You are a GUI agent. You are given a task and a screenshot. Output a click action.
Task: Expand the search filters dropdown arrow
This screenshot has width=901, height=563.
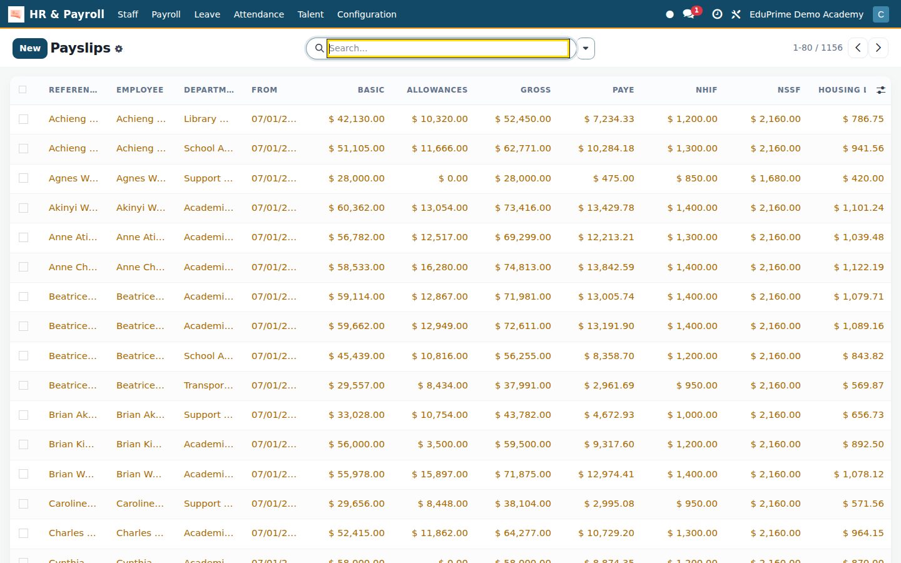pyautogui.click(x=586, y=48)
